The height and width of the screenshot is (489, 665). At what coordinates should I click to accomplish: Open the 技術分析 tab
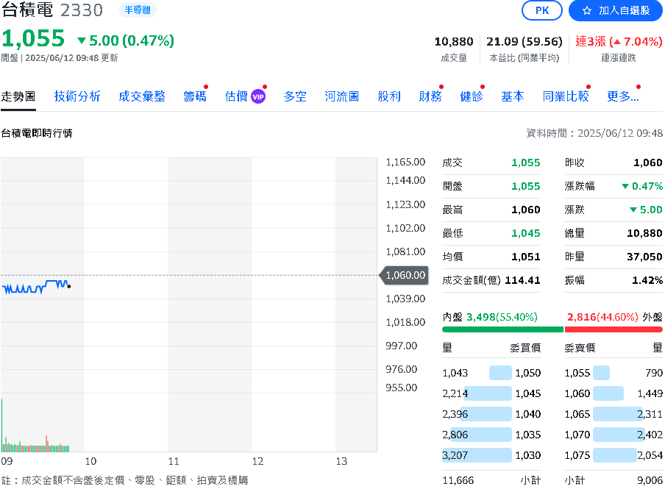point(77,96)
